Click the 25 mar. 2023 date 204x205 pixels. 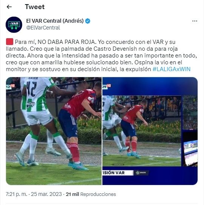[46, 194]
